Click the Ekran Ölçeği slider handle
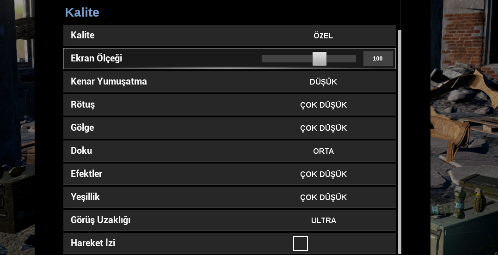Viewport: 498px width, 255px height. [x=319, y=59]
